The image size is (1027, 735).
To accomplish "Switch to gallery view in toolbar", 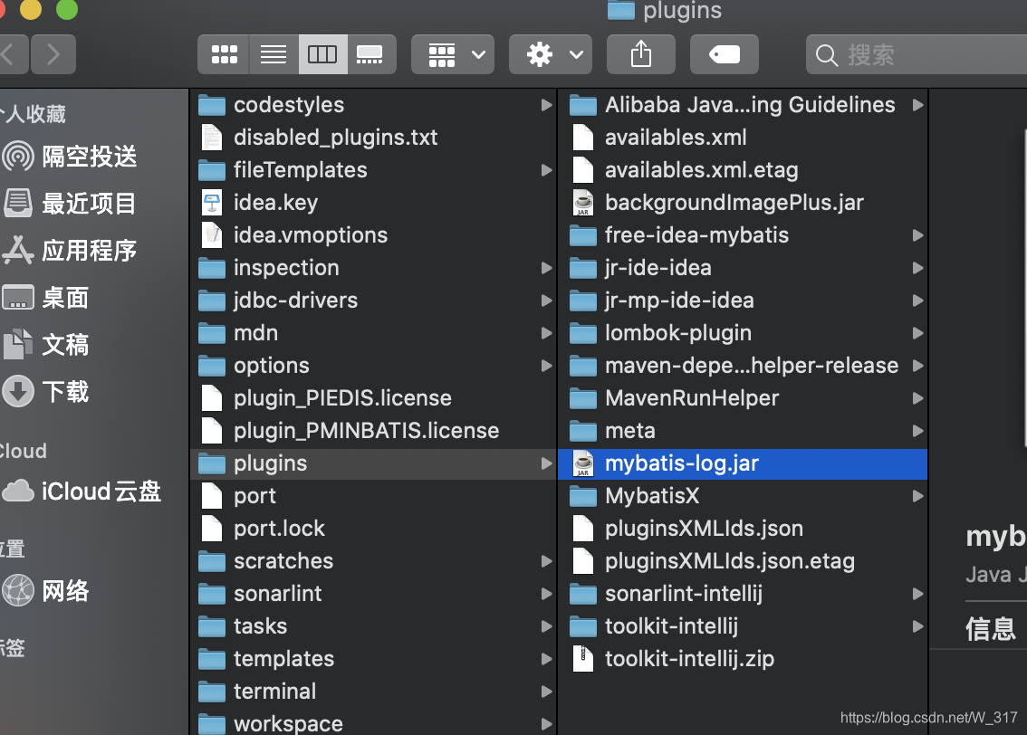I will click(x=370, y=54).
